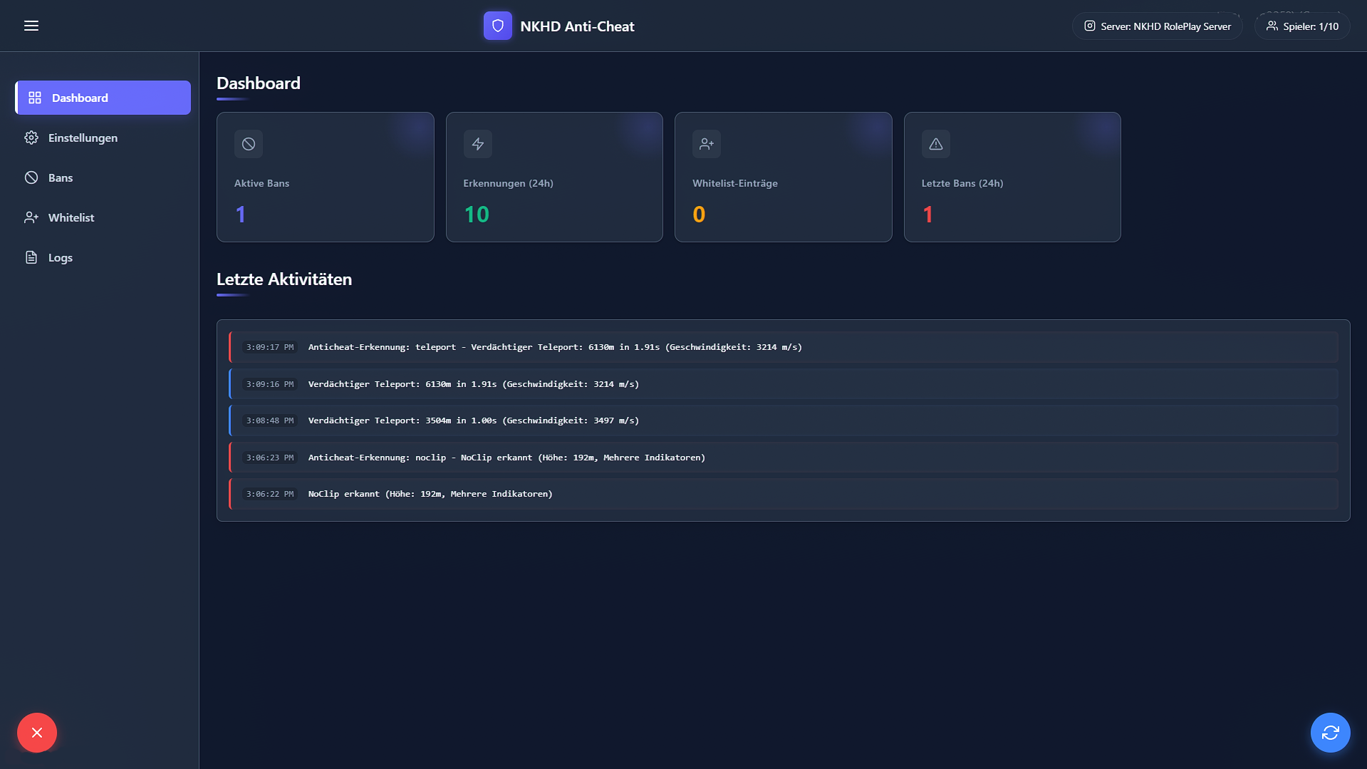This screenshot has width=1367, height=769.
Task: Click the server icon in the header badge
Action: click(x=1089, y=25)
